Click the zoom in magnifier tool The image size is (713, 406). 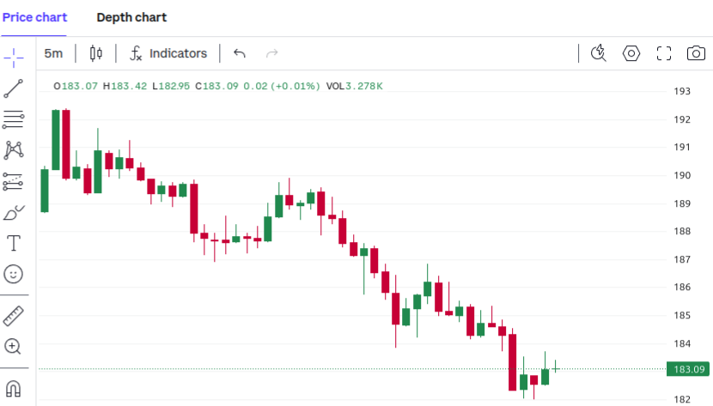(14, 346)
